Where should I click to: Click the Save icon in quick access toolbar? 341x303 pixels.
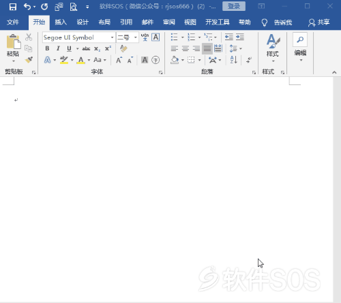click(x=13, y=7)
